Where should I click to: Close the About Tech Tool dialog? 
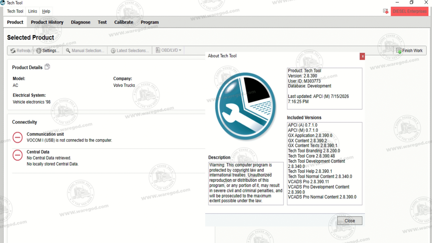(363, 56)
